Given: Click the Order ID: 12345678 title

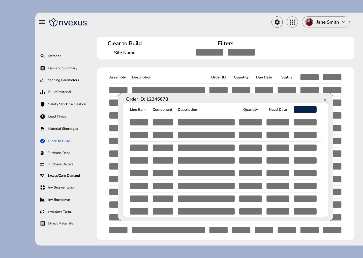Looking at the screenshot, I should pos(147,99).
